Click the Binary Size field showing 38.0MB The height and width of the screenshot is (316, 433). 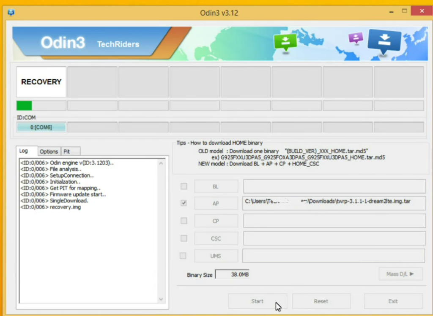click(x=232, y=274)
